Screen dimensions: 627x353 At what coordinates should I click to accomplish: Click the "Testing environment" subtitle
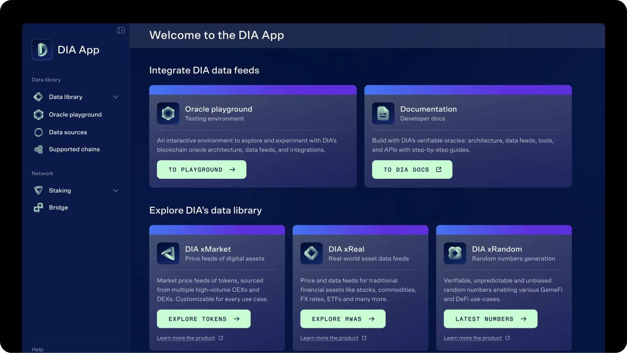click(214, 119)
